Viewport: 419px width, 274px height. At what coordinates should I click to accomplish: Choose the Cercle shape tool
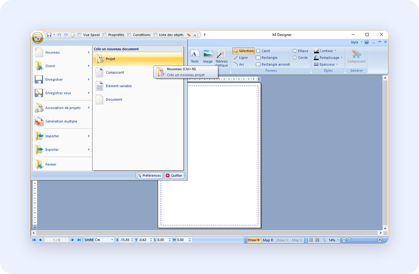(x=300, y=58)
